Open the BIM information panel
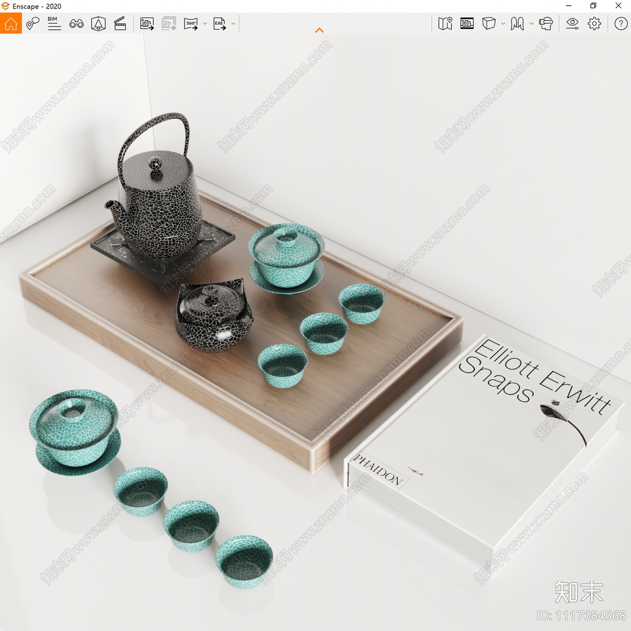This screenshot has width=631, height=631. 54,24
